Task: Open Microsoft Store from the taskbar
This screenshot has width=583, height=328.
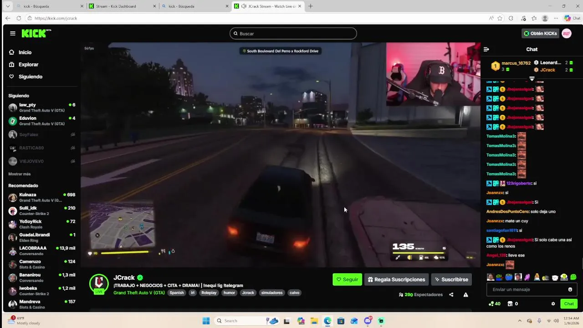Action: point(341,321)
